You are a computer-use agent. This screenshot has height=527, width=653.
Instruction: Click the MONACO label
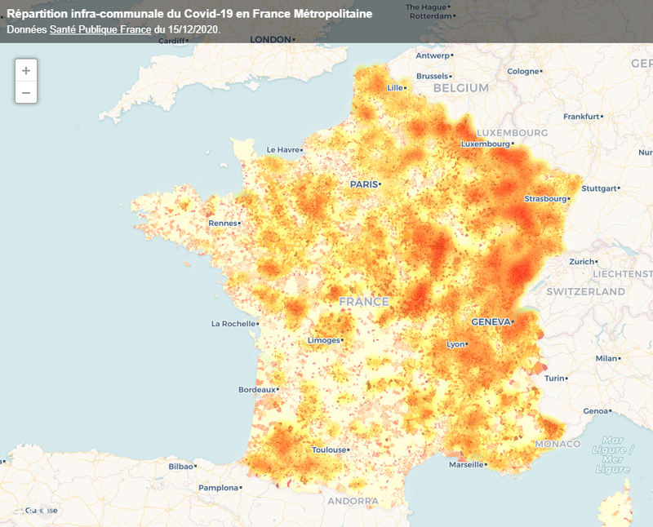[x=557, y=444]
